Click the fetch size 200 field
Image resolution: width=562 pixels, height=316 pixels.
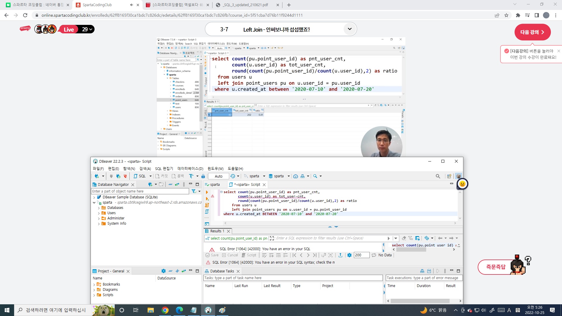coord(361,255)
